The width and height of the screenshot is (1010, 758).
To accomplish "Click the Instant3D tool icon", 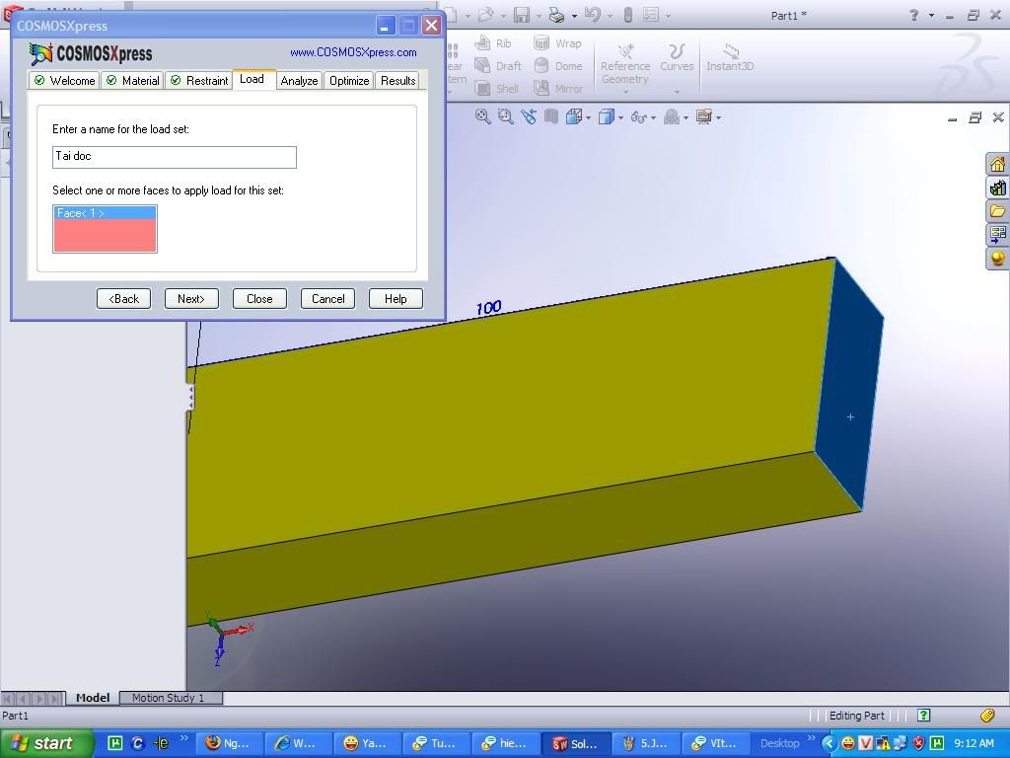I will click(x=730, y=56).
